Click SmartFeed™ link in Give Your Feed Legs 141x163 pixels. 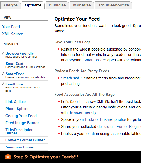[95, 60]
